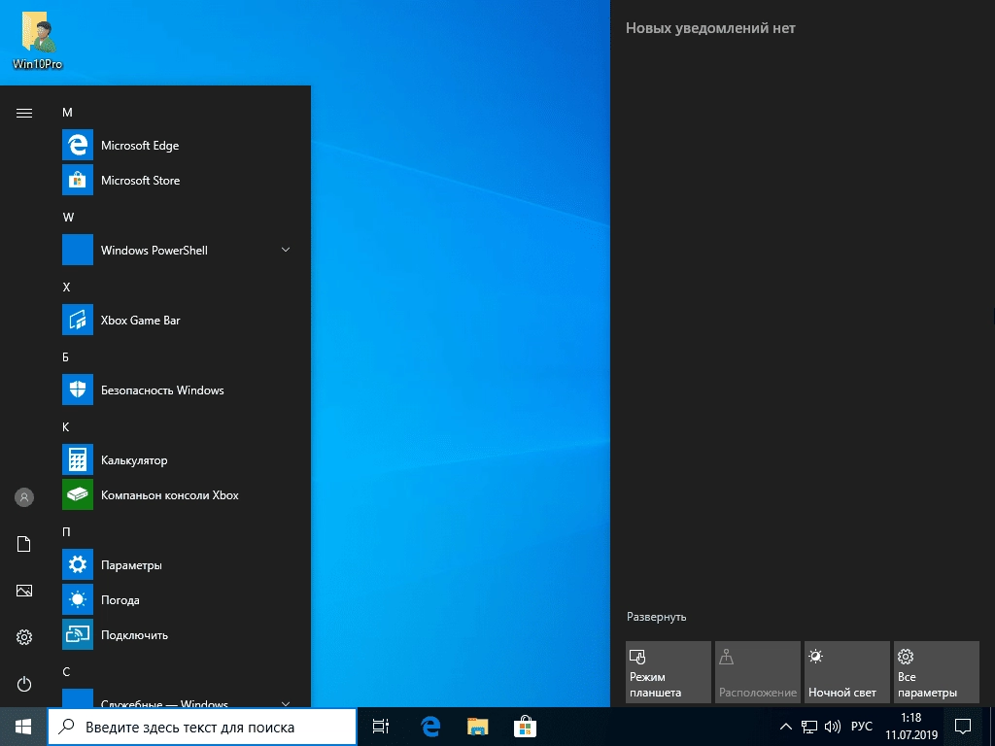
Task: Open Параметры from the app list
Action: [177, 564]
